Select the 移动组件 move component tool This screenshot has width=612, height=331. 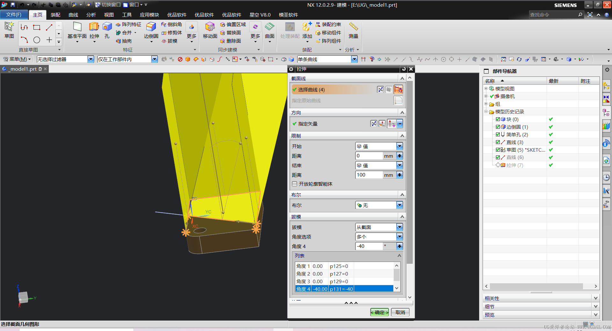point(328,33)
